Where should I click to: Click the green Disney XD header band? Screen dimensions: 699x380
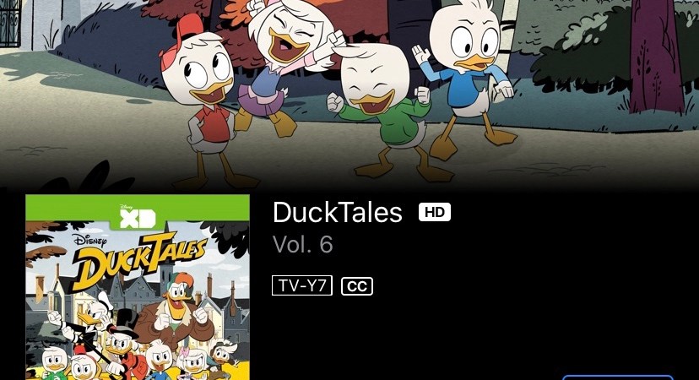tap(138, 208)
